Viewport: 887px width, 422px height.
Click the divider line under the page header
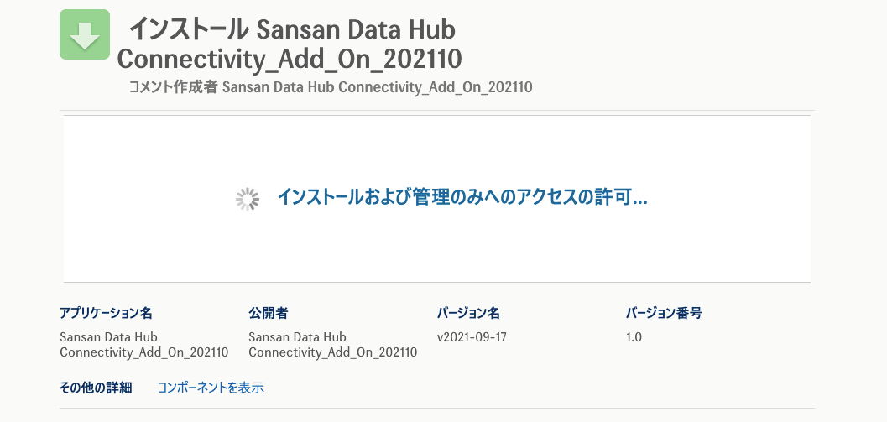pyautogui.click(x=436, y=110)
